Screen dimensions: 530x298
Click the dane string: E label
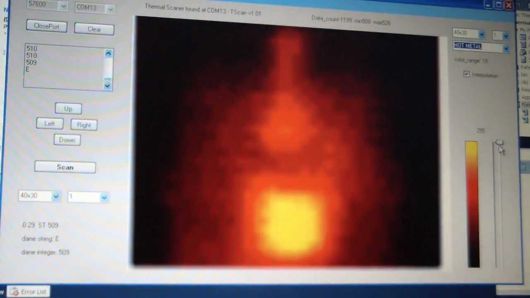coord(40,239)
